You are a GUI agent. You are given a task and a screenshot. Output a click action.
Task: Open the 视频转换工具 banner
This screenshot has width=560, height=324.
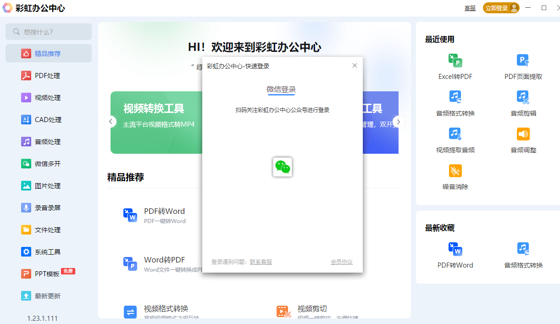[x=156, y=122]
